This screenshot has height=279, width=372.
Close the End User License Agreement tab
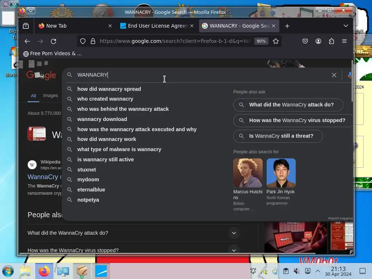tap(192, 26)
